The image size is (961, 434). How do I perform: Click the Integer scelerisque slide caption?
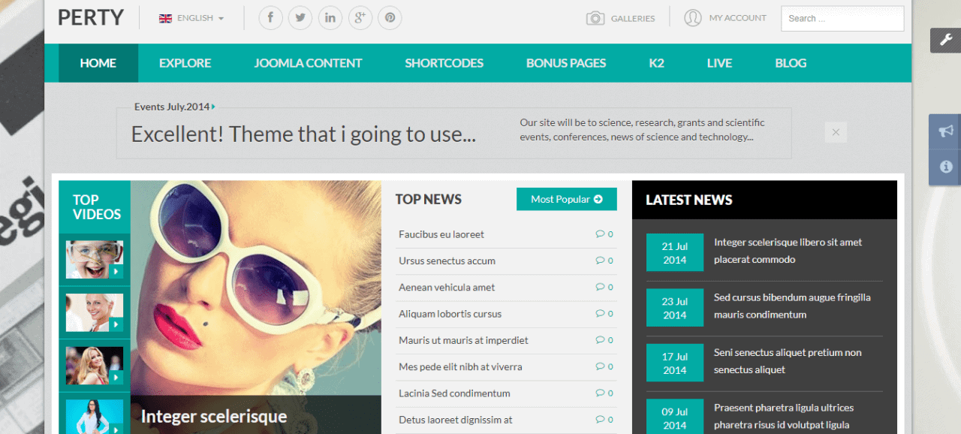(214, 417)
